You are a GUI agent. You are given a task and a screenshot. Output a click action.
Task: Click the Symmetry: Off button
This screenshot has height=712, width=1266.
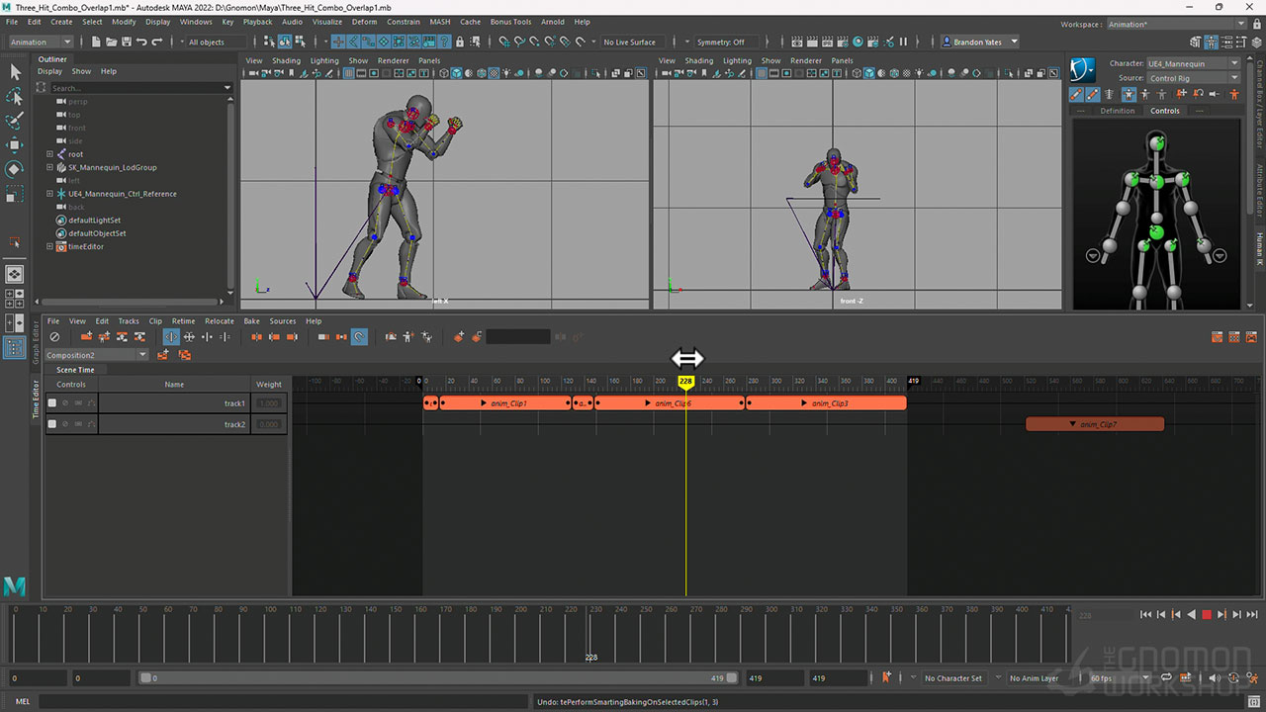coord(721,42)
